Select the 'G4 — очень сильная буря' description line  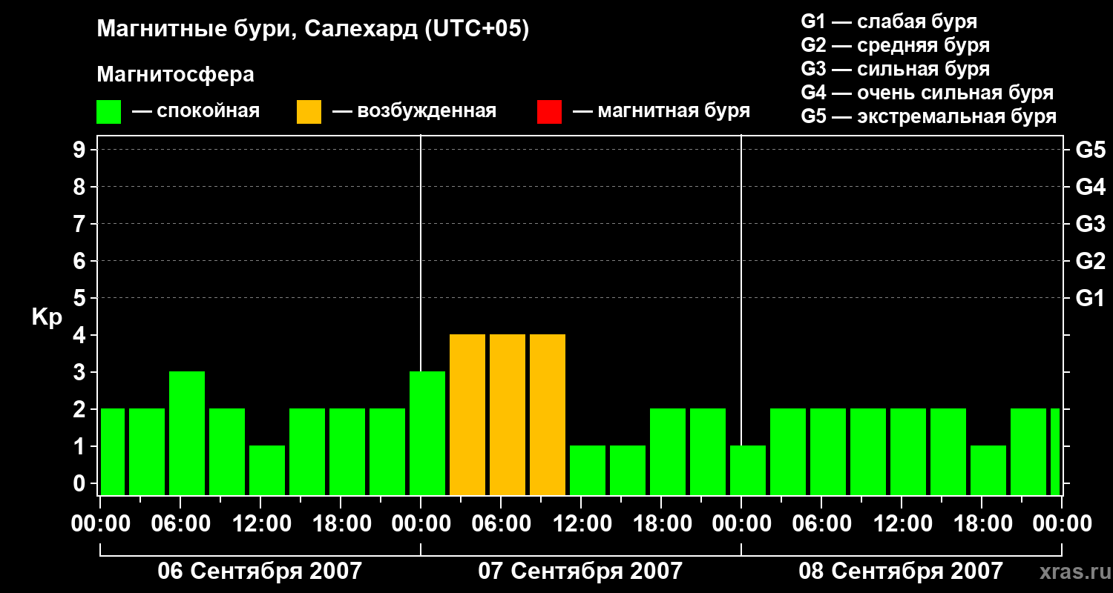click(927, 93)
